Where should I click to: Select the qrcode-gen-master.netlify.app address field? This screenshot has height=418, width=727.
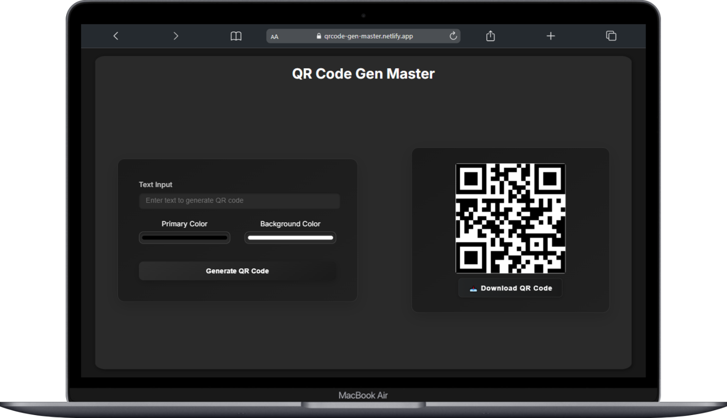tap(363, 36)
